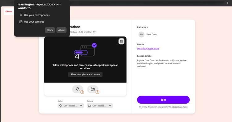Open the Audio device dropdown
Screen dimensions: 232x122
[71, 106]
